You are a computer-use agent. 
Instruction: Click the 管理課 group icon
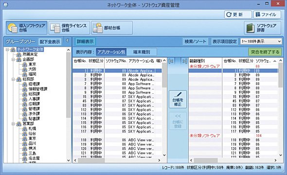tap(25, 109)
